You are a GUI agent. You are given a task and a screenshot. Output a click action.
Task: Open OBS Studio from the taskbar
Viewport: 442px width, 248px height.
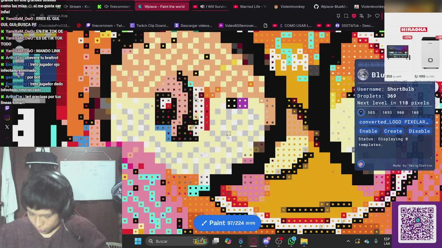click(279, 241)
